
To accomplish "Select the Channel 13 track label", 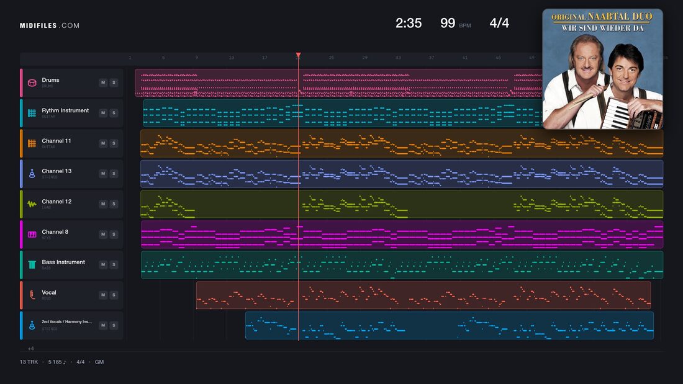I will pyautogui.click(x=57, y=171).
